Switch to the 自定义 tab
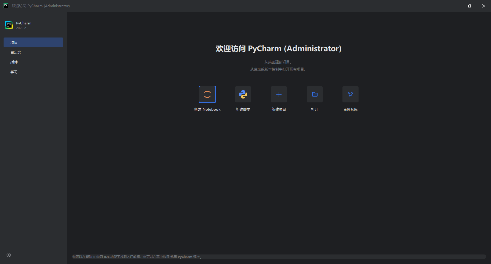491x264 pixels. click(16, 52)
